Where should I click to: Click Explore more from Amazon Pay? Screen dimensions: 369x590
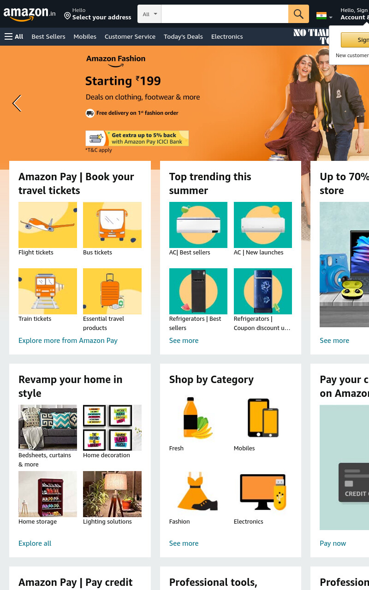point(68,340)
